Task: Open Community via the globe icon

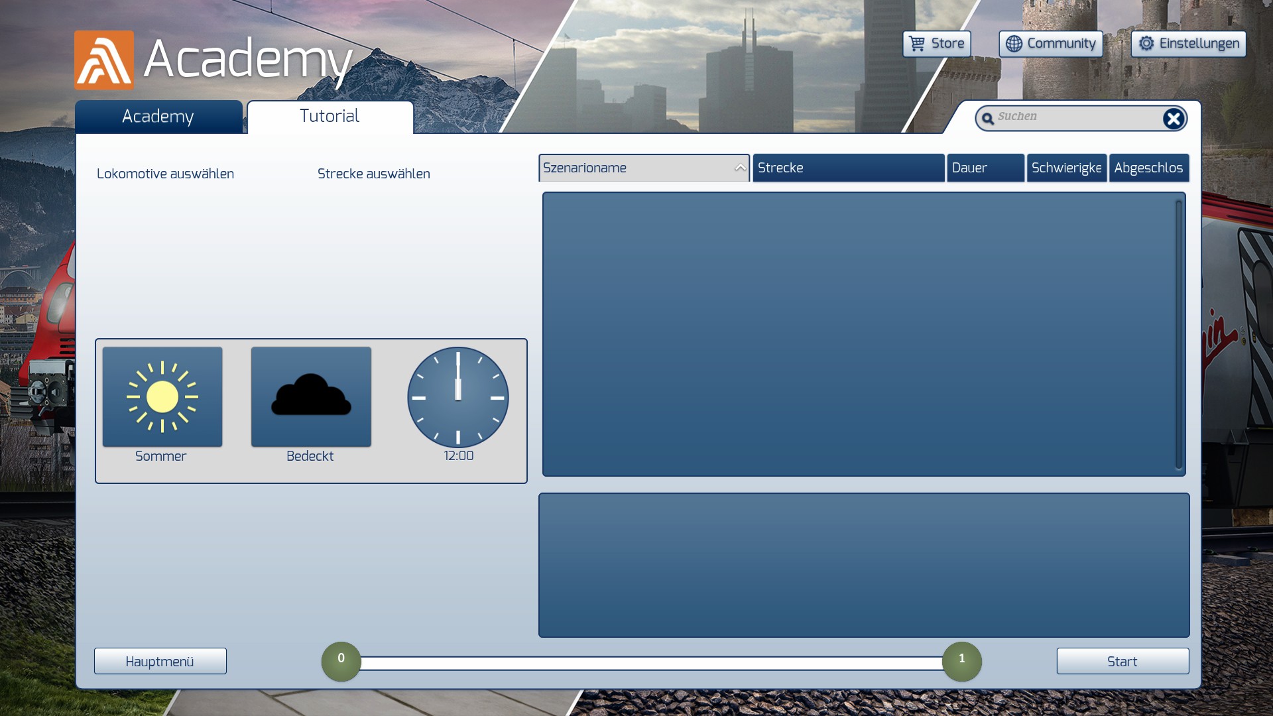Action: [1014, 44]
